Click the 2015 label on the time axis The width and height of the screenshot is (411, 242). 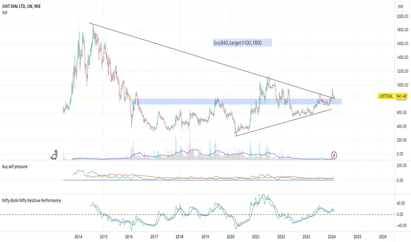[103, 237]
